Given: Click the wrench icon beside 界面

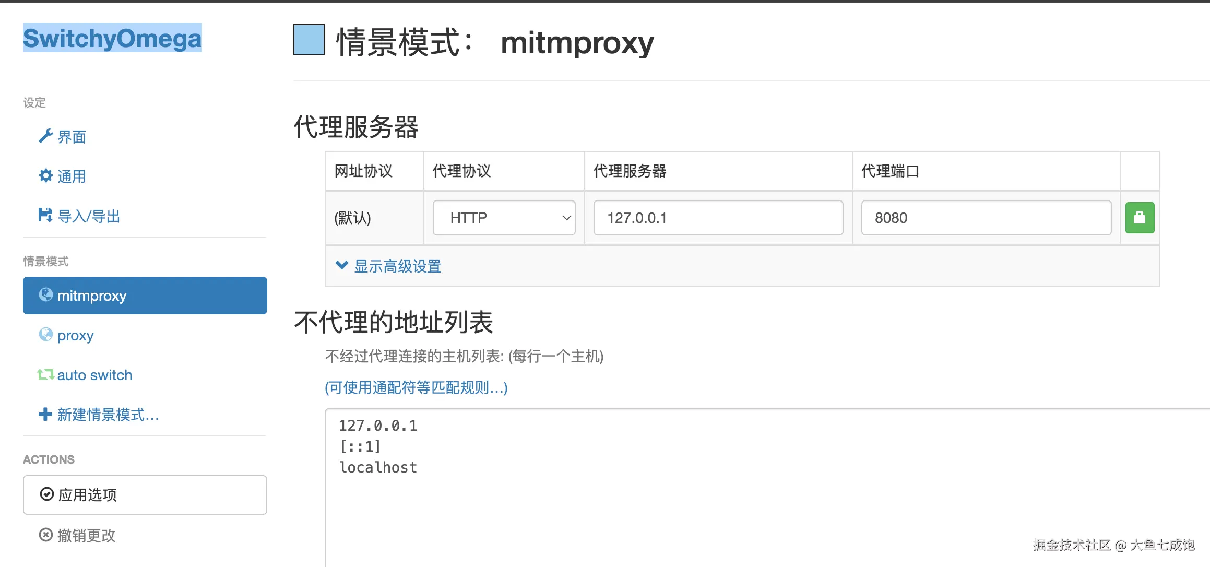Looking at the screenshot, I should pos(45,136).
